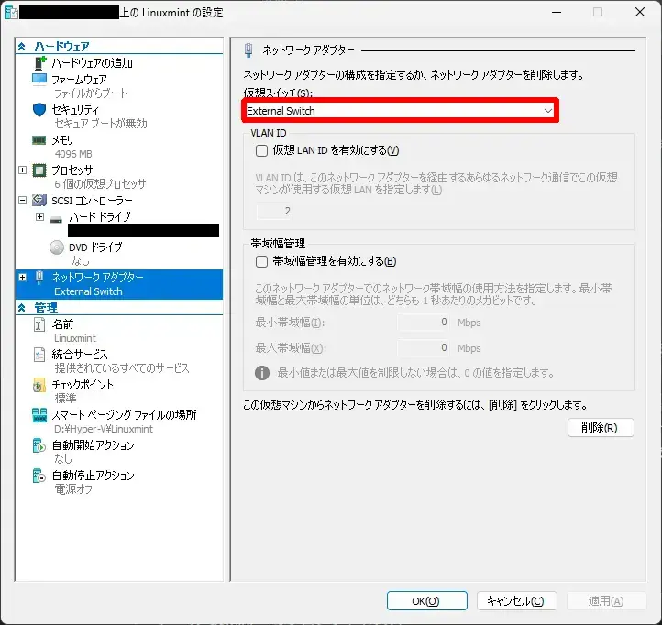Click the Checkpoint (チェックポイント) icon
This screenshot has width=662, height=625.
(x=39, y=385)
